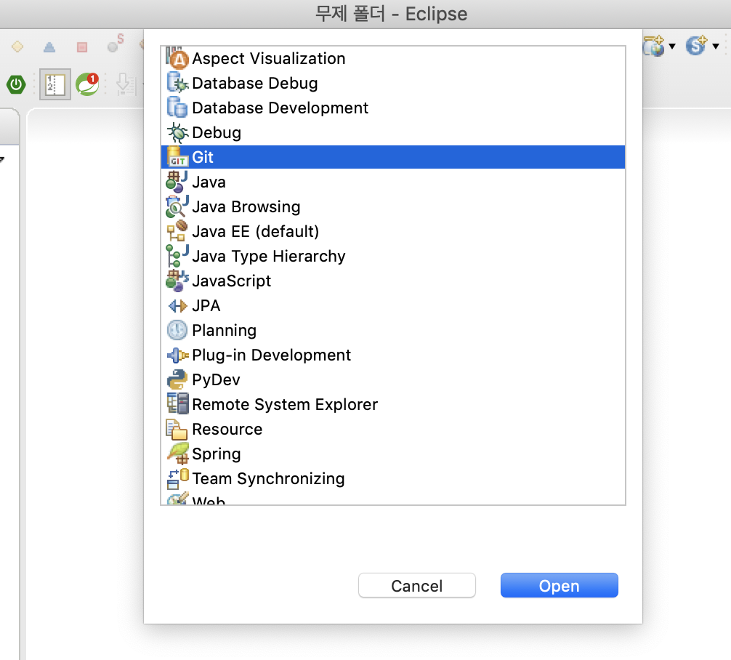The width and height of the screenshot is (731, 660).
Task: Select the JPA label
Action: tap(206, 306)
